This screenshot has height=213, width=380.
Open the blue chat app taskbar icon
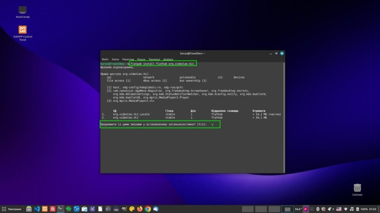156,209
